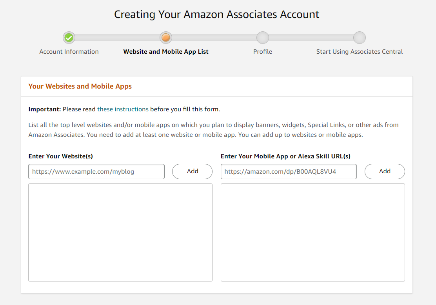Screen dimensions: 436x305
Task: Jump to the Profile step label
Action: point(263,52)
